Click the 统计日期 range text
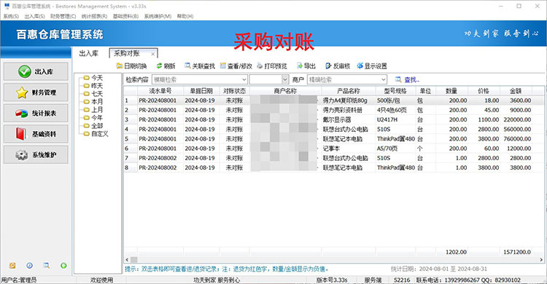The image size is (547, 284). click(x=439, y=269)
